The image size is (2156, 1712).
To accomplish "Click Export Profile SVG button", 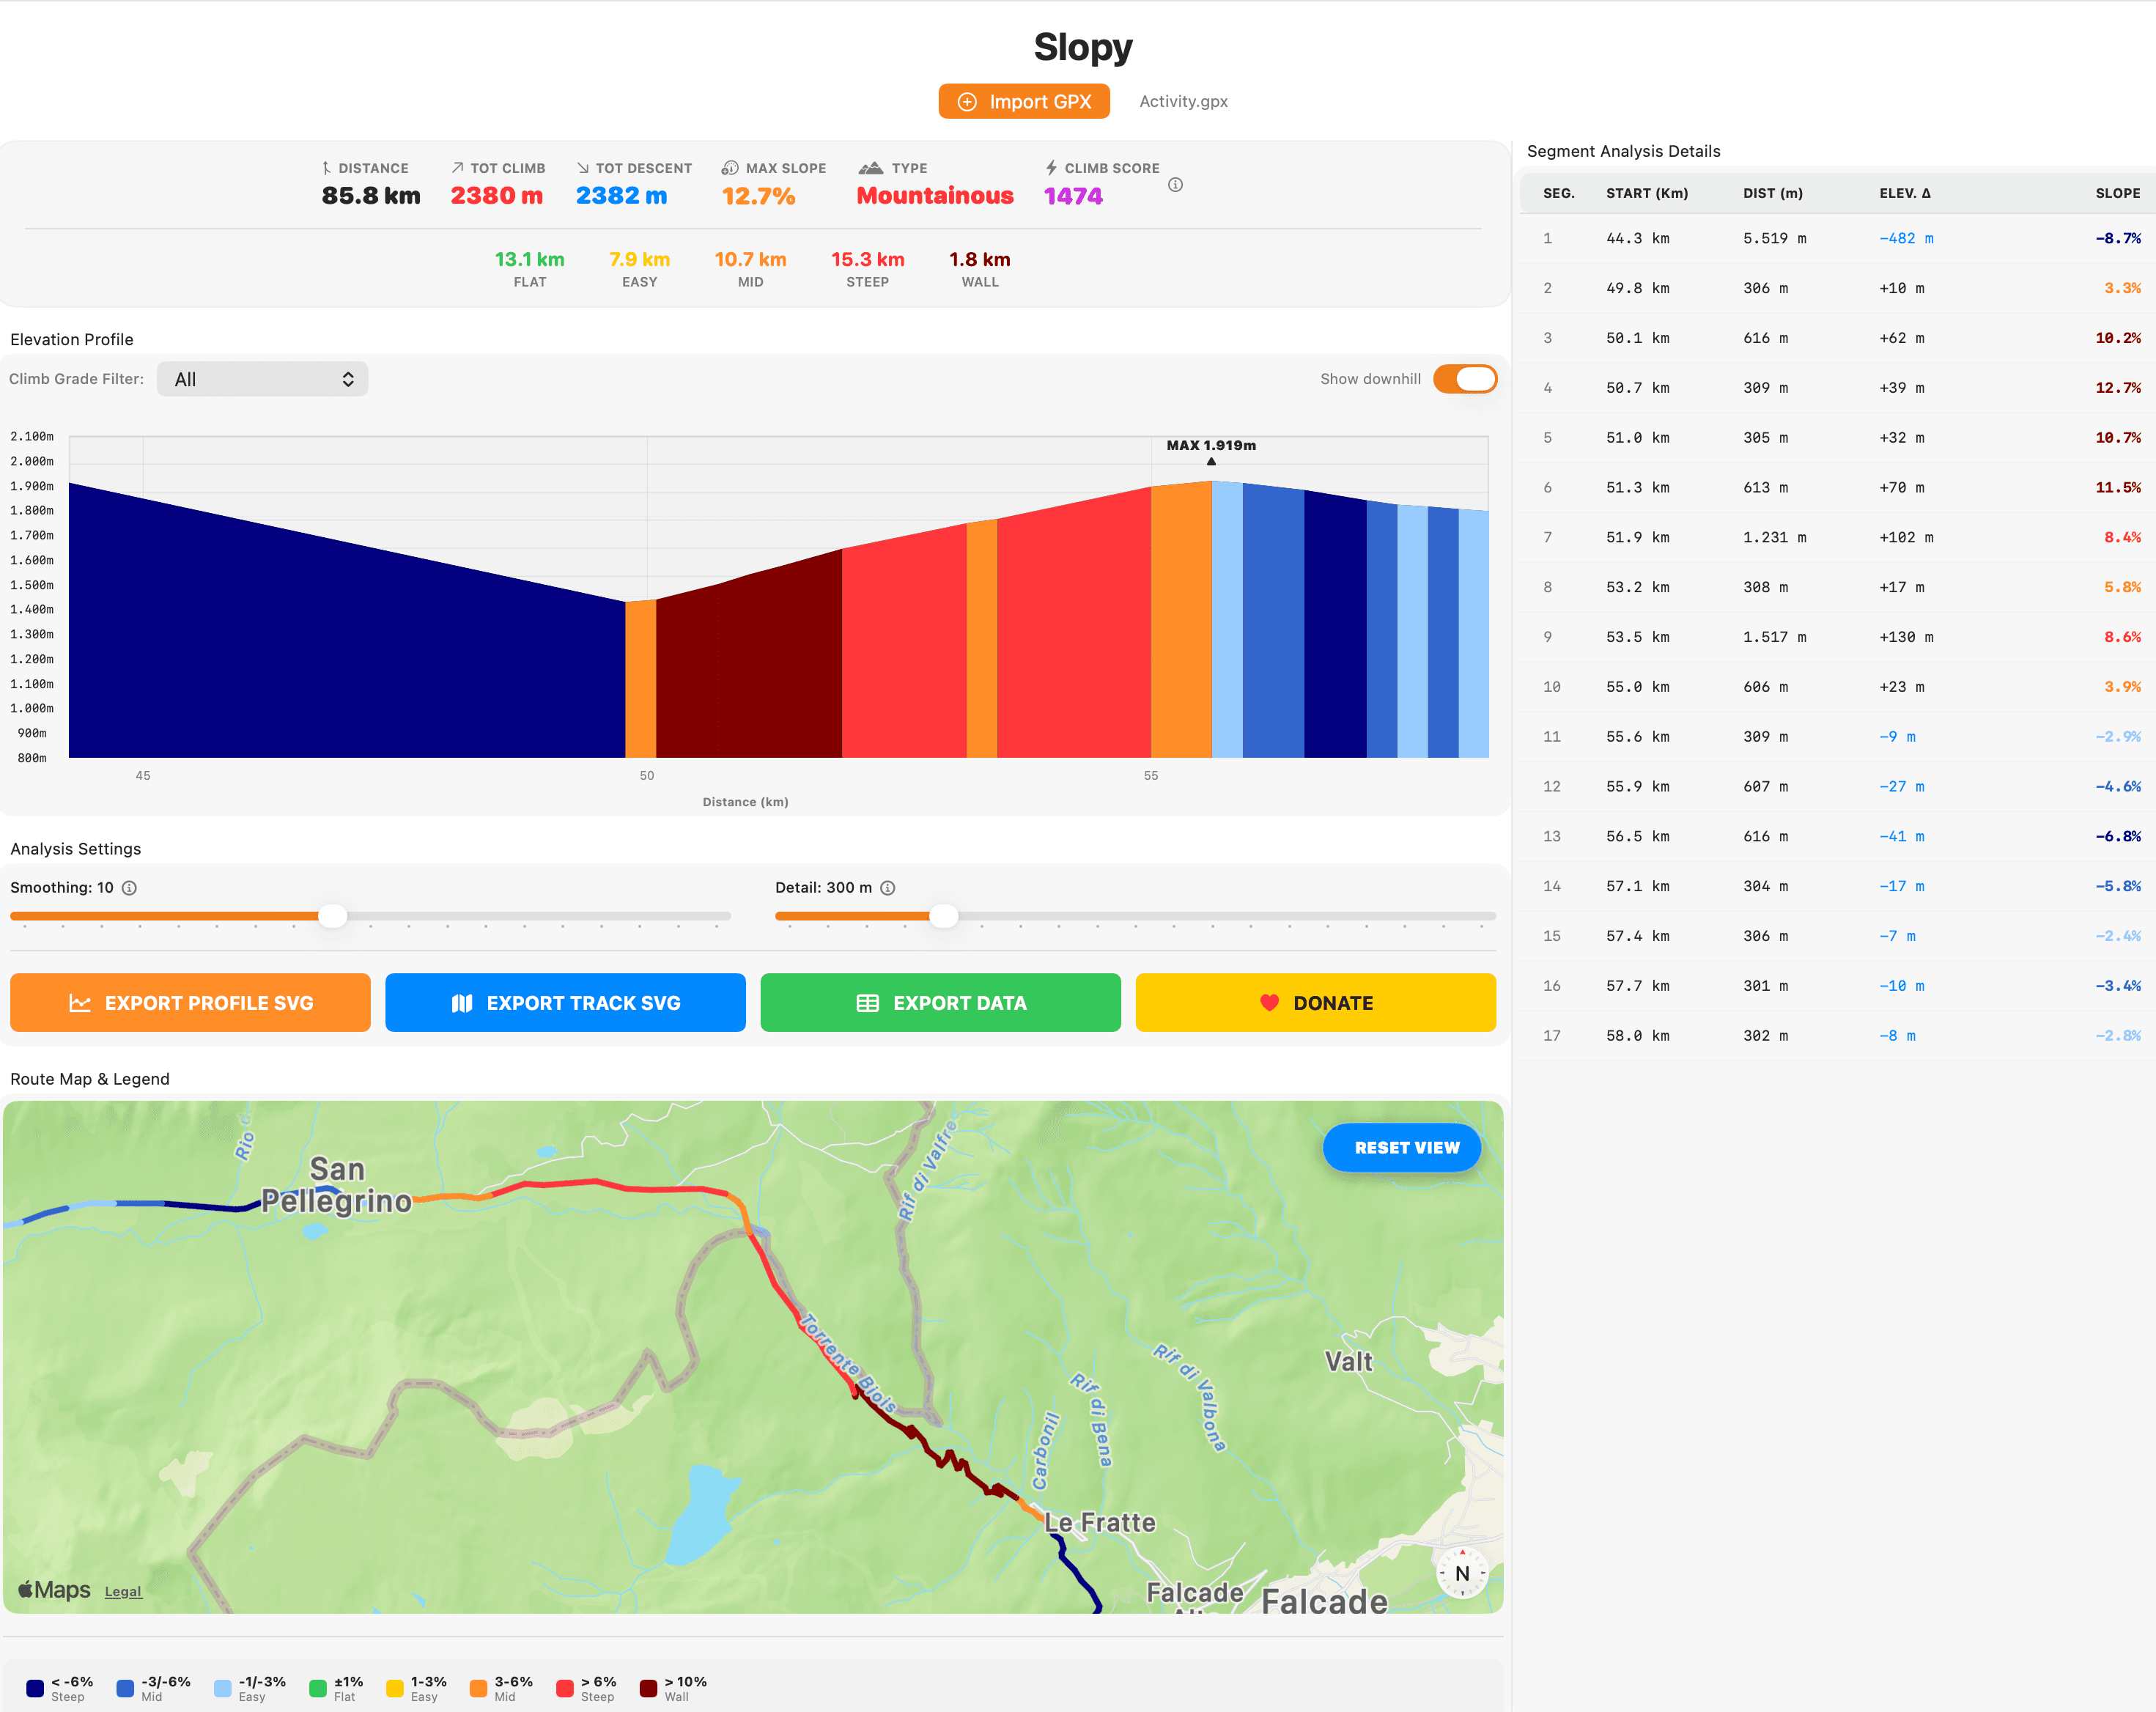I will pos(190,1002).
